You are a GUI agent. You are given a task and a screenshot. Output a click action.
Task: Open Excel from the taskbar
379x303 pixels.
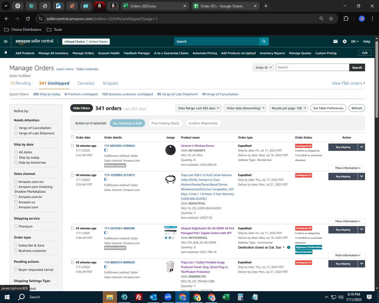pyautogui.click(x=226, y=297)
